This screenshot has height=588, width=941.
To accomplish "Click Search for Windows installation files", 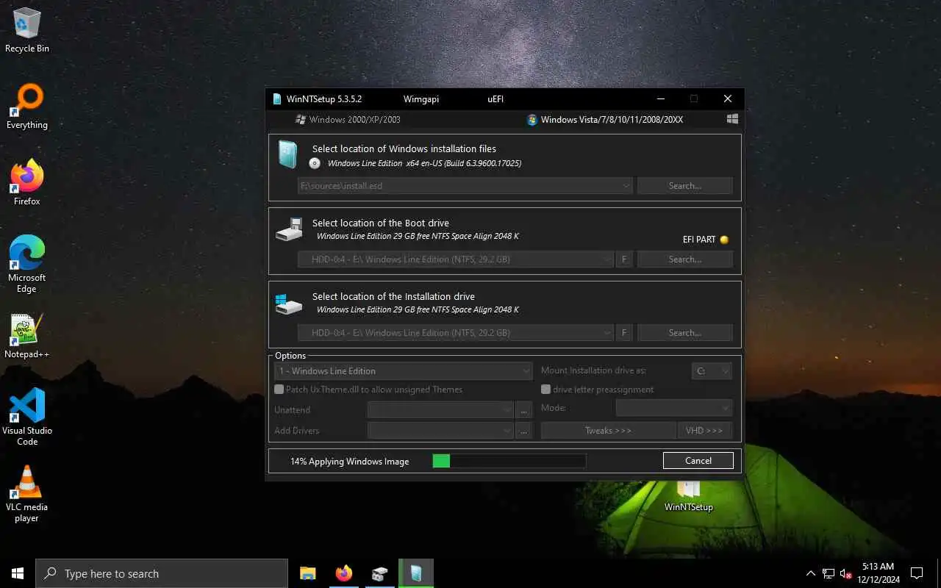I will point(685,186).
